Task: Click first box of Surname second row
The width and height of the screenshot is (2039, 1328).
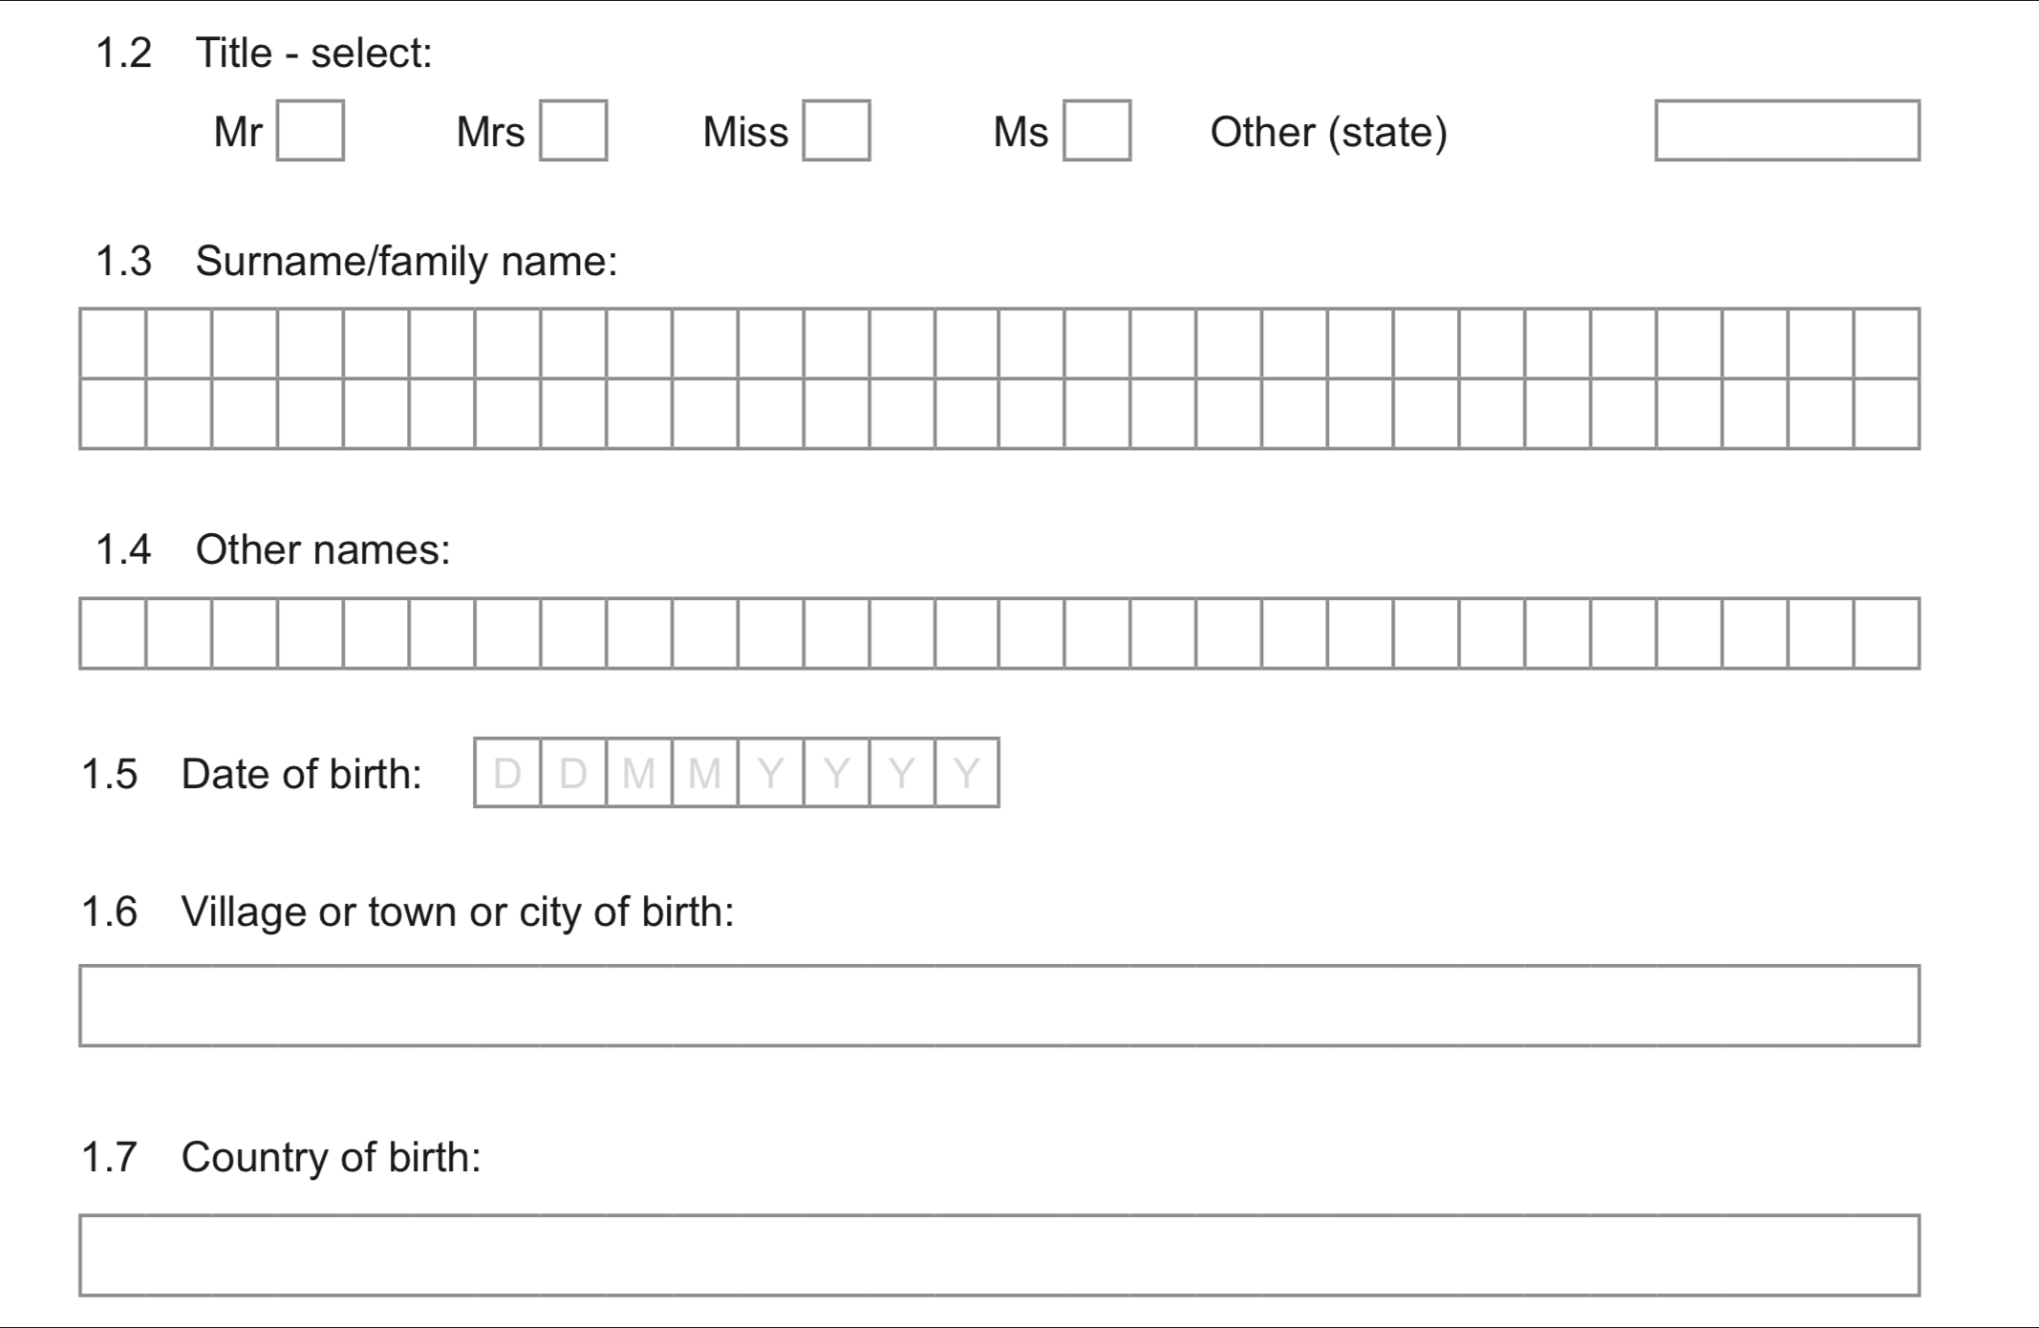Action: coord(114,414)
